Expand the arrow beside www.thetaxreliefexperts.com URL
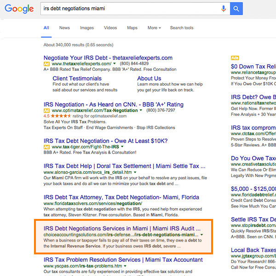The image size is (276, 276). tap(115, 63)
